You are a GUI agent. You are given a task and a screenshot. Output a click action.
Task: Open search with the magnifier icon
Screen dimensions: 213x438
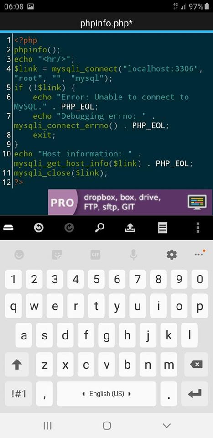coord(99,228)
